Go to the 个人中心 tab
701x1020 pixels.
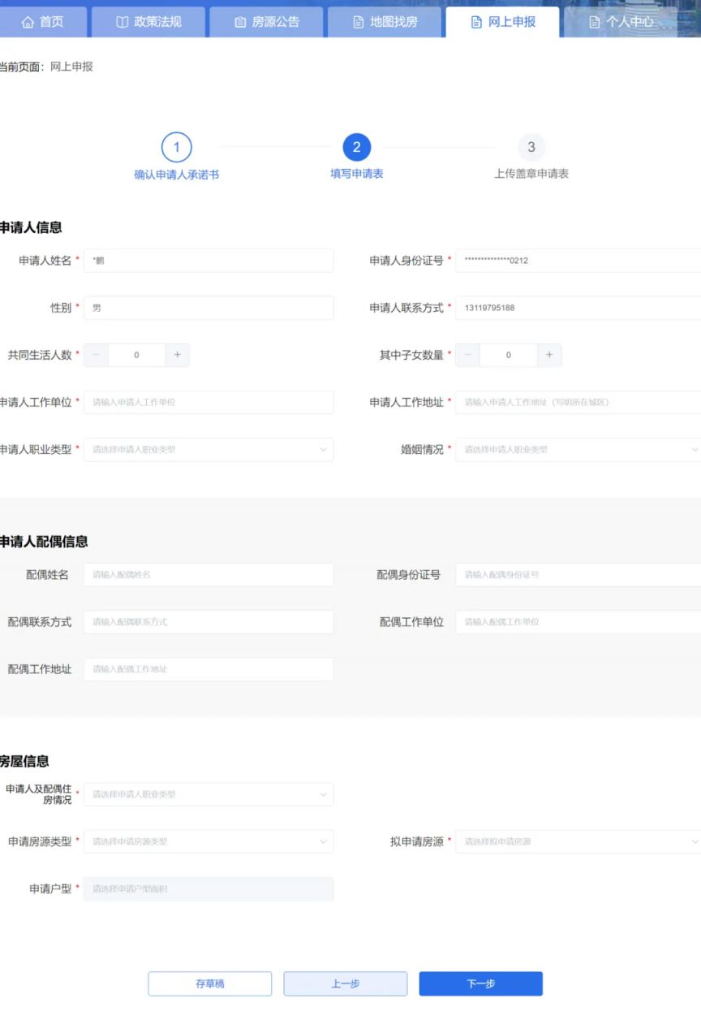click(621, 22)
